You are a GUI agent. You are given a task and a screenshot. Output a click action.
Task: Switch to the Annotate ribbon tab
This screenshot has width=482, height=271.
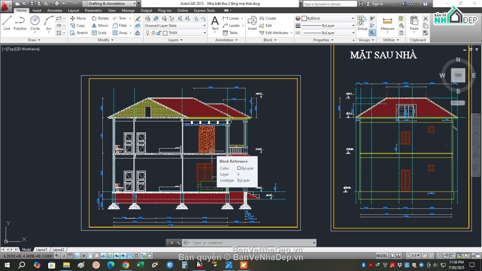[55, 10]
